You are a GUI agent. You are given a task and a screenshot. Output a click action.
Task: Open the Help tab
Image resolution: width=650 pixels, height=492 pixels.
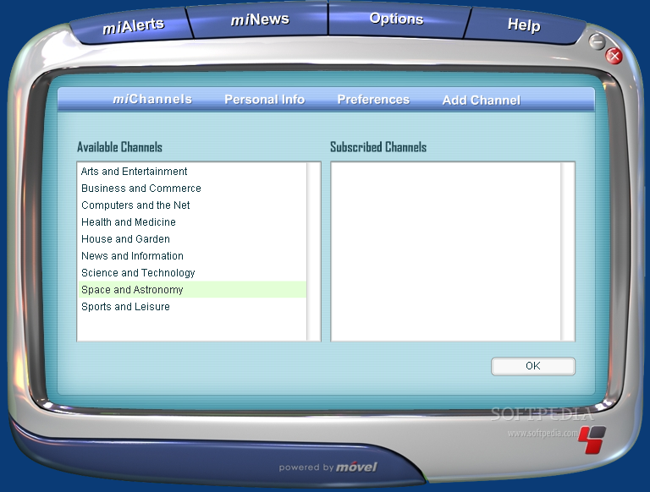point(524,25)
